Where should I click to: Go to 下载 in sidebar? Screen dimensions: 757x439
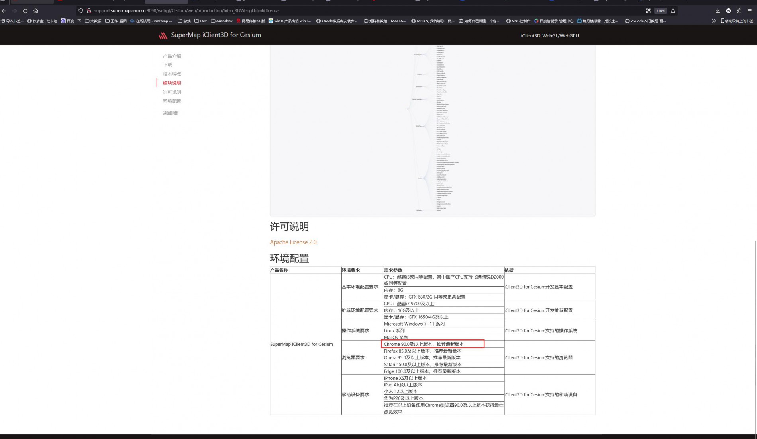pyautogui.click(x=167, y=65)
